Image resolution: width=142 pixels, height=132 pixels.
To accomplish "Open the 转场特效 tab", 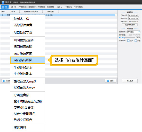I will (41, 7).
